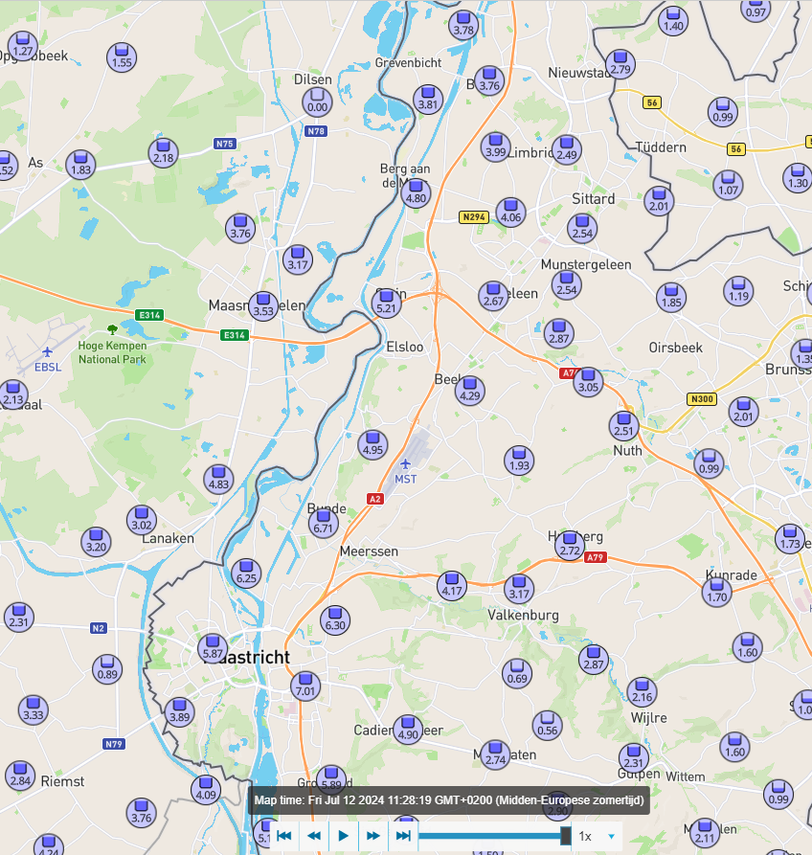The height and width of the screenshot is (855, 812).
Task: Click the 2.49 gauge marker
Action: pyautogui.click(x=567, y=150)
